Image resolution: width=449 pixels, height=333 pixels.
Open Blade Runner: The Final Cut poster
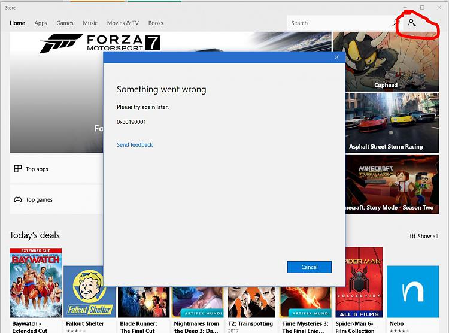(144, 302)
